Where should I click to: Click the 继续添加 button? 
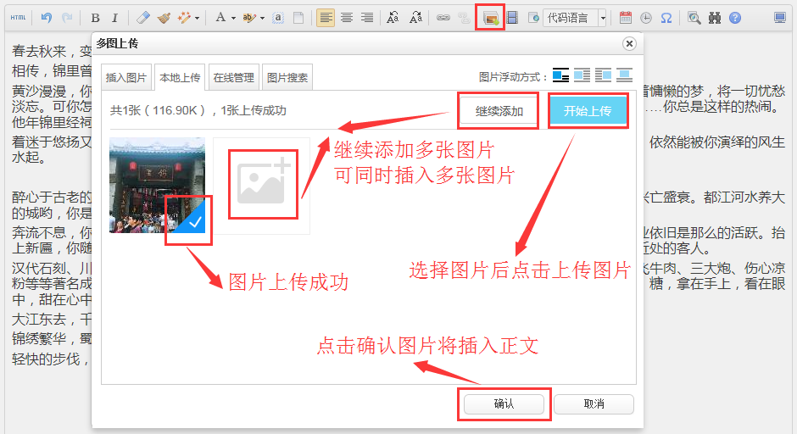point(499,111)
